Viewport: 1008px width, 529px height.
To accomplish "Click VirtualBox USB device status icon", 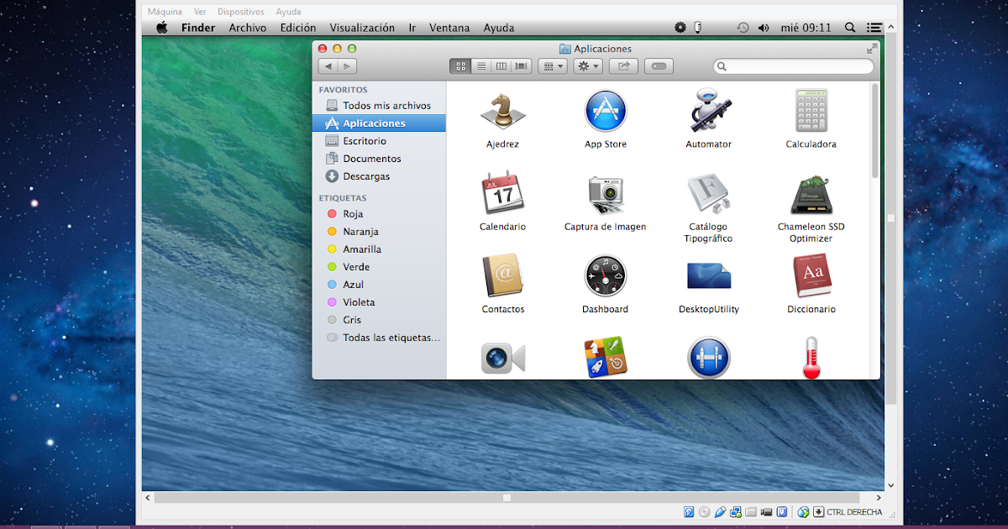I will pos(720,512).
